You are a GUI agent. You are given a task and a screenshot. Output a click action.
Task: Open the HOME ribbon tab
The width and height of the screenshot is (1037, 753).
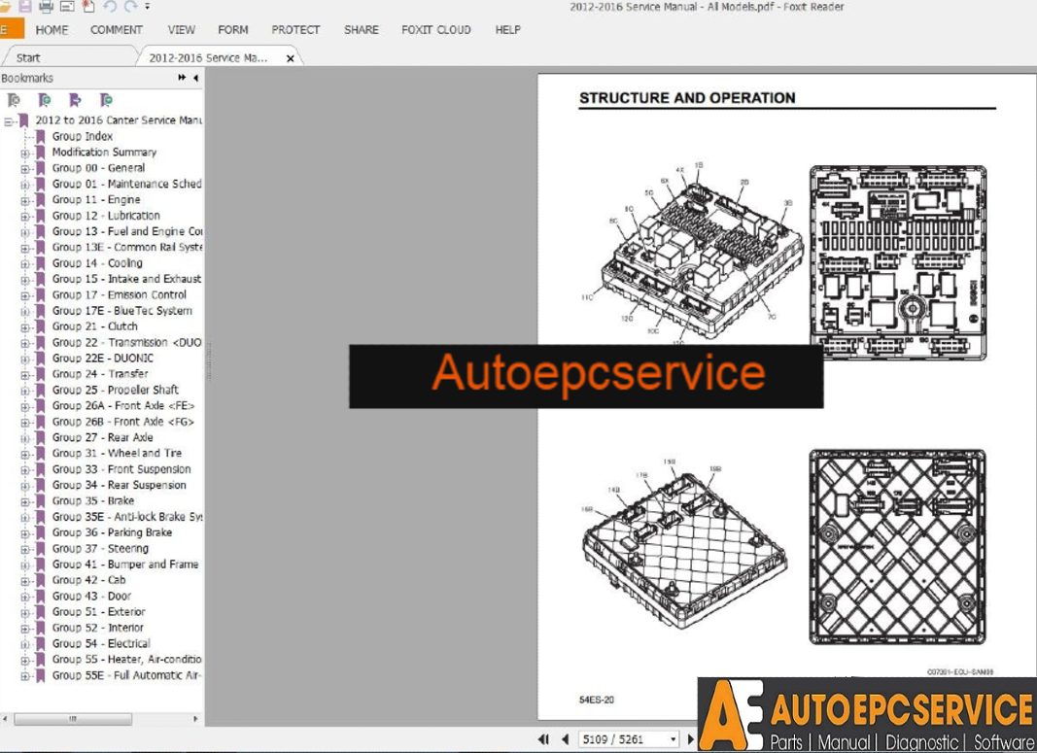click(52, 30)
